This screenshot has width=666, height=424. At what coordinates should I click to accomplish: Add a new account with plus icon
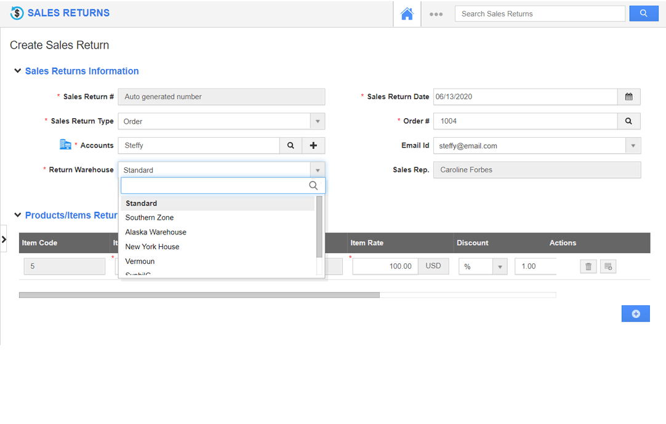313,146
